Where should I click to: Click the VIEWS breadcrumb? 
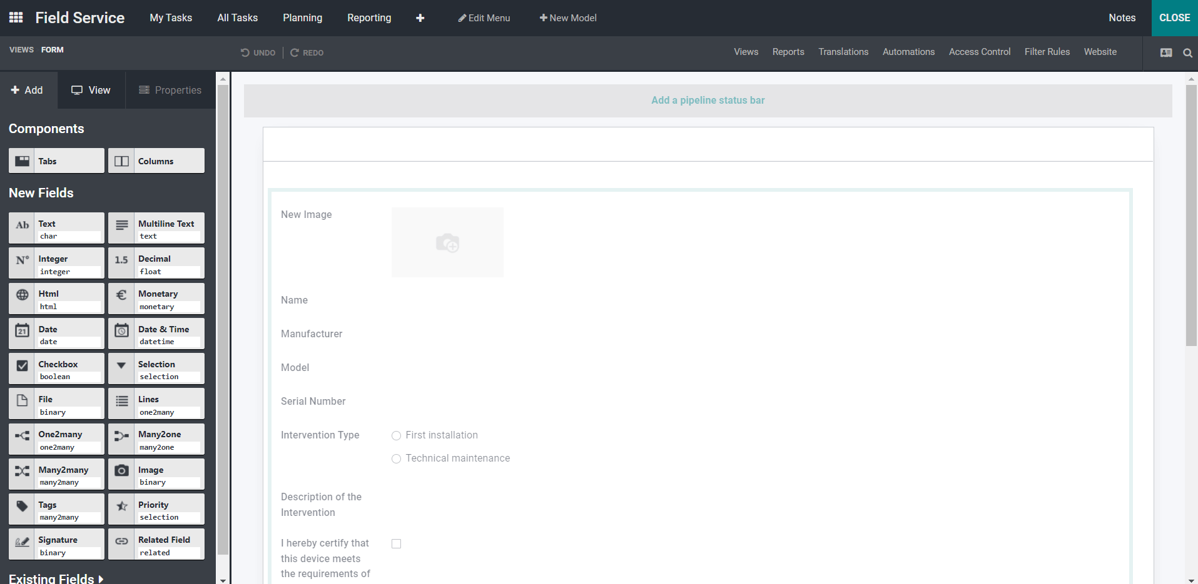[21, 50]
